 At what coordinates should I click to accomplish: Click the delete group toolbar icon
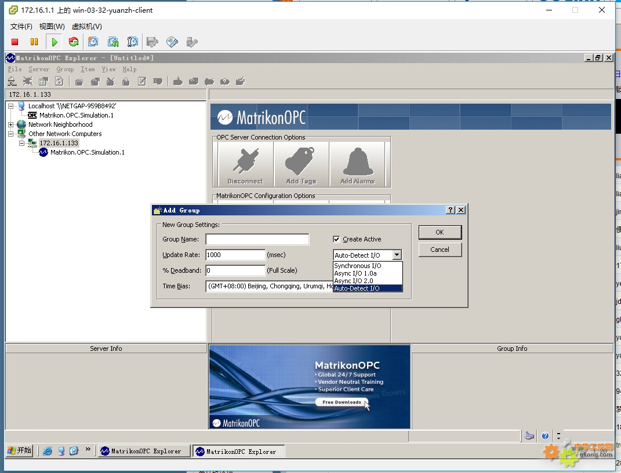click(x=111, y=82)
